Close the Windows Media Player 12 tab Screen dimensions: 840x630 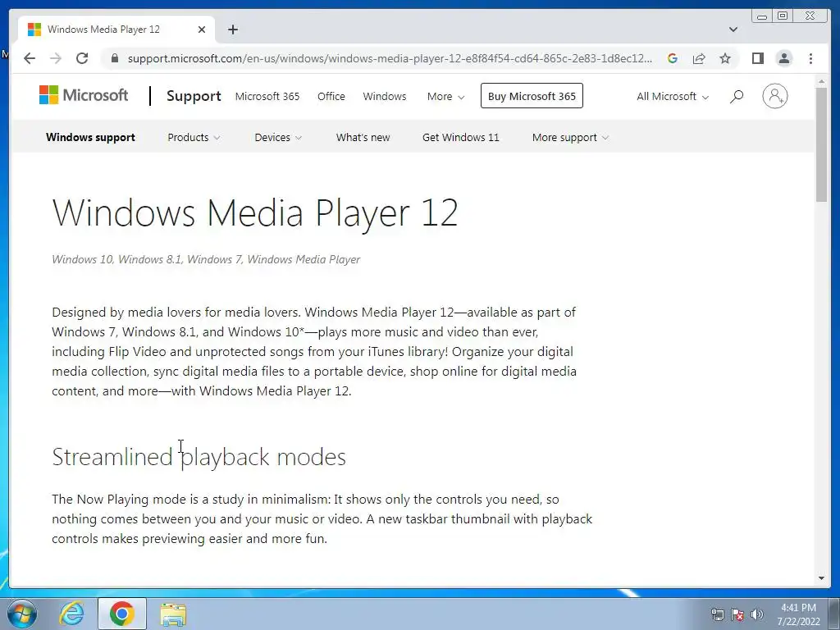202,30
